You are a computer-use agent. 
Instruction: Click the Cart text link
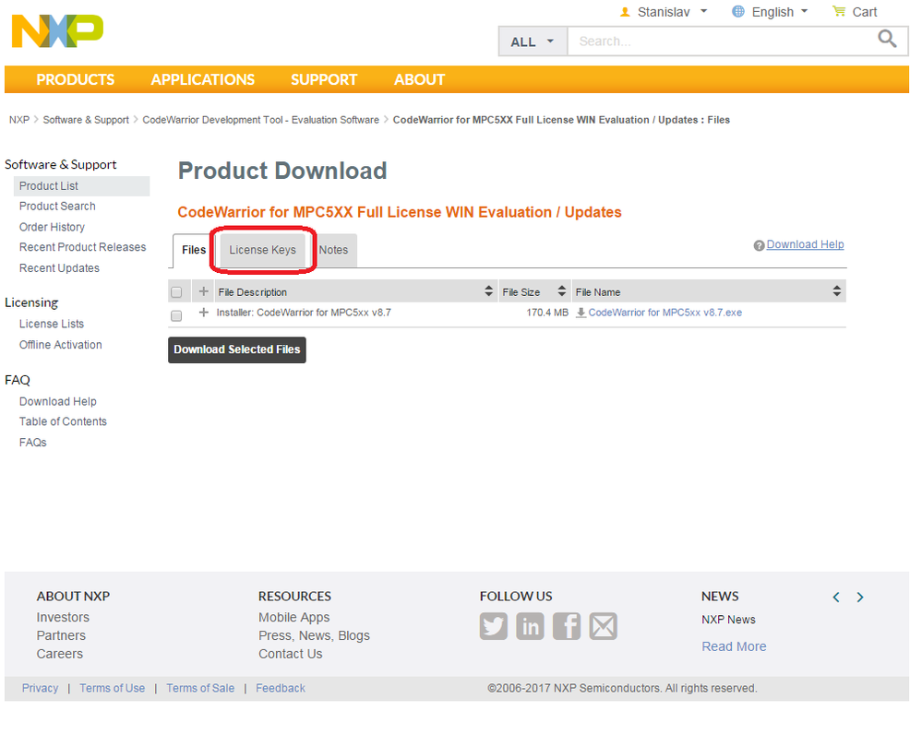click(865, 12)
